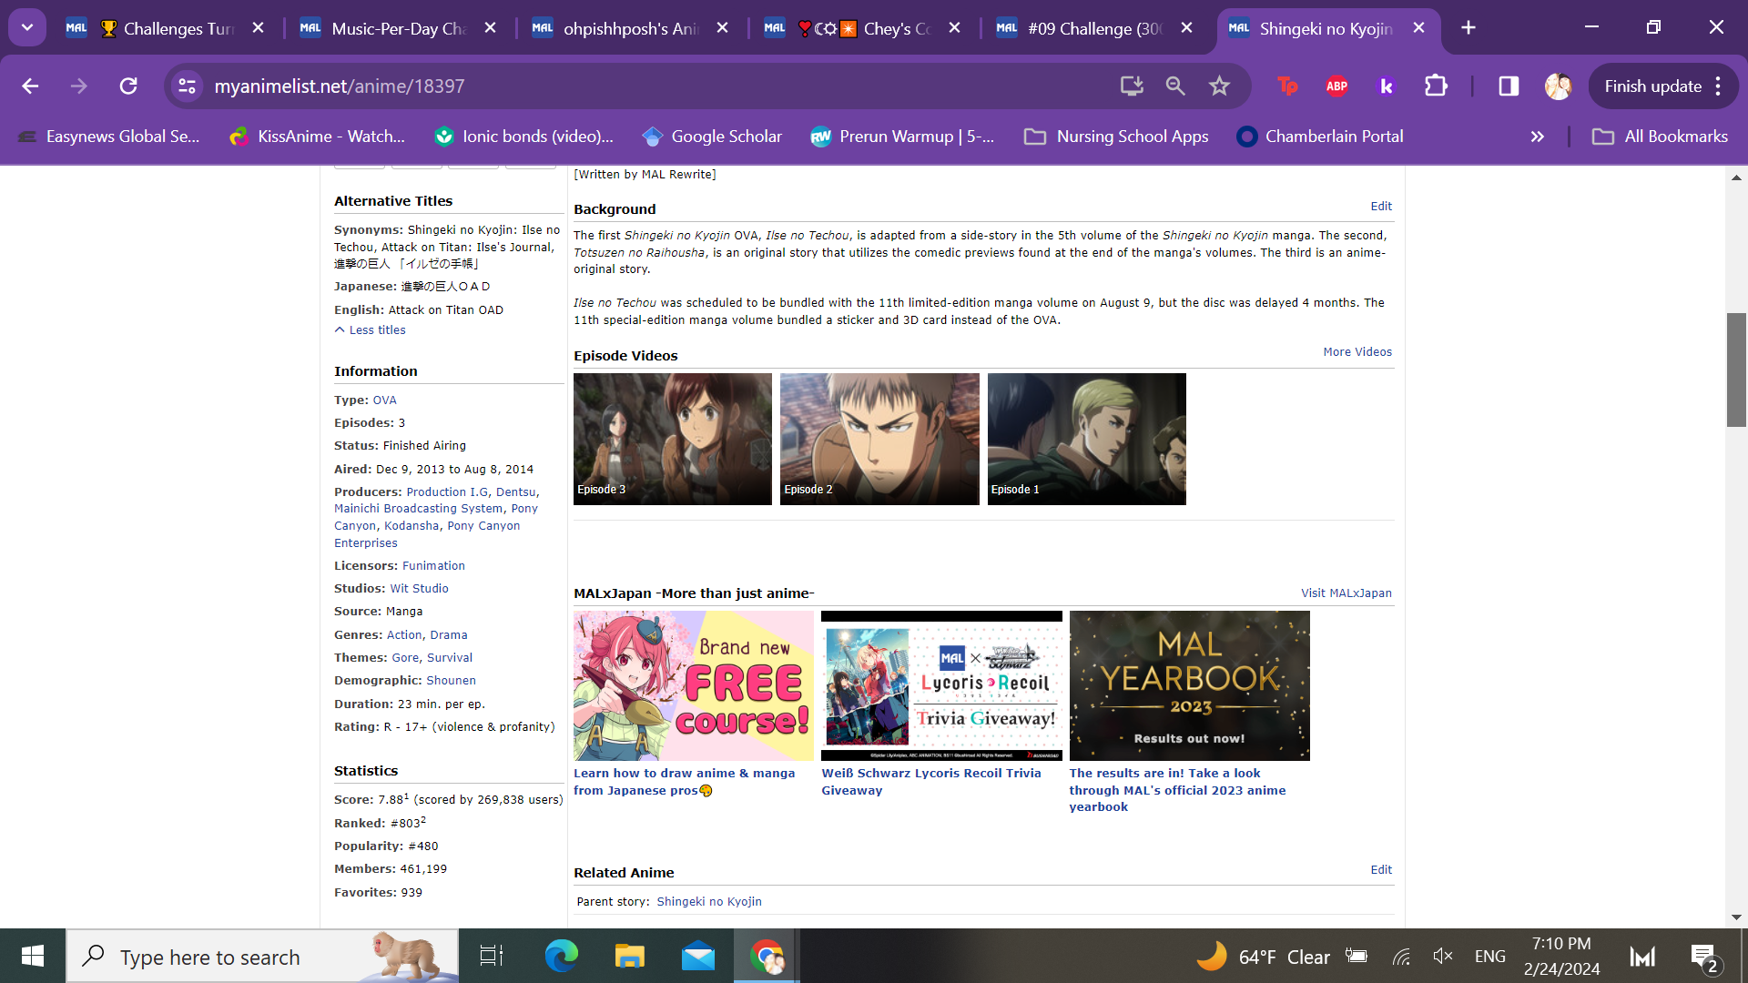Expand the tab search dropdown arrow
This screenshot has height=983, width=1748.
(x=27, y=27)
